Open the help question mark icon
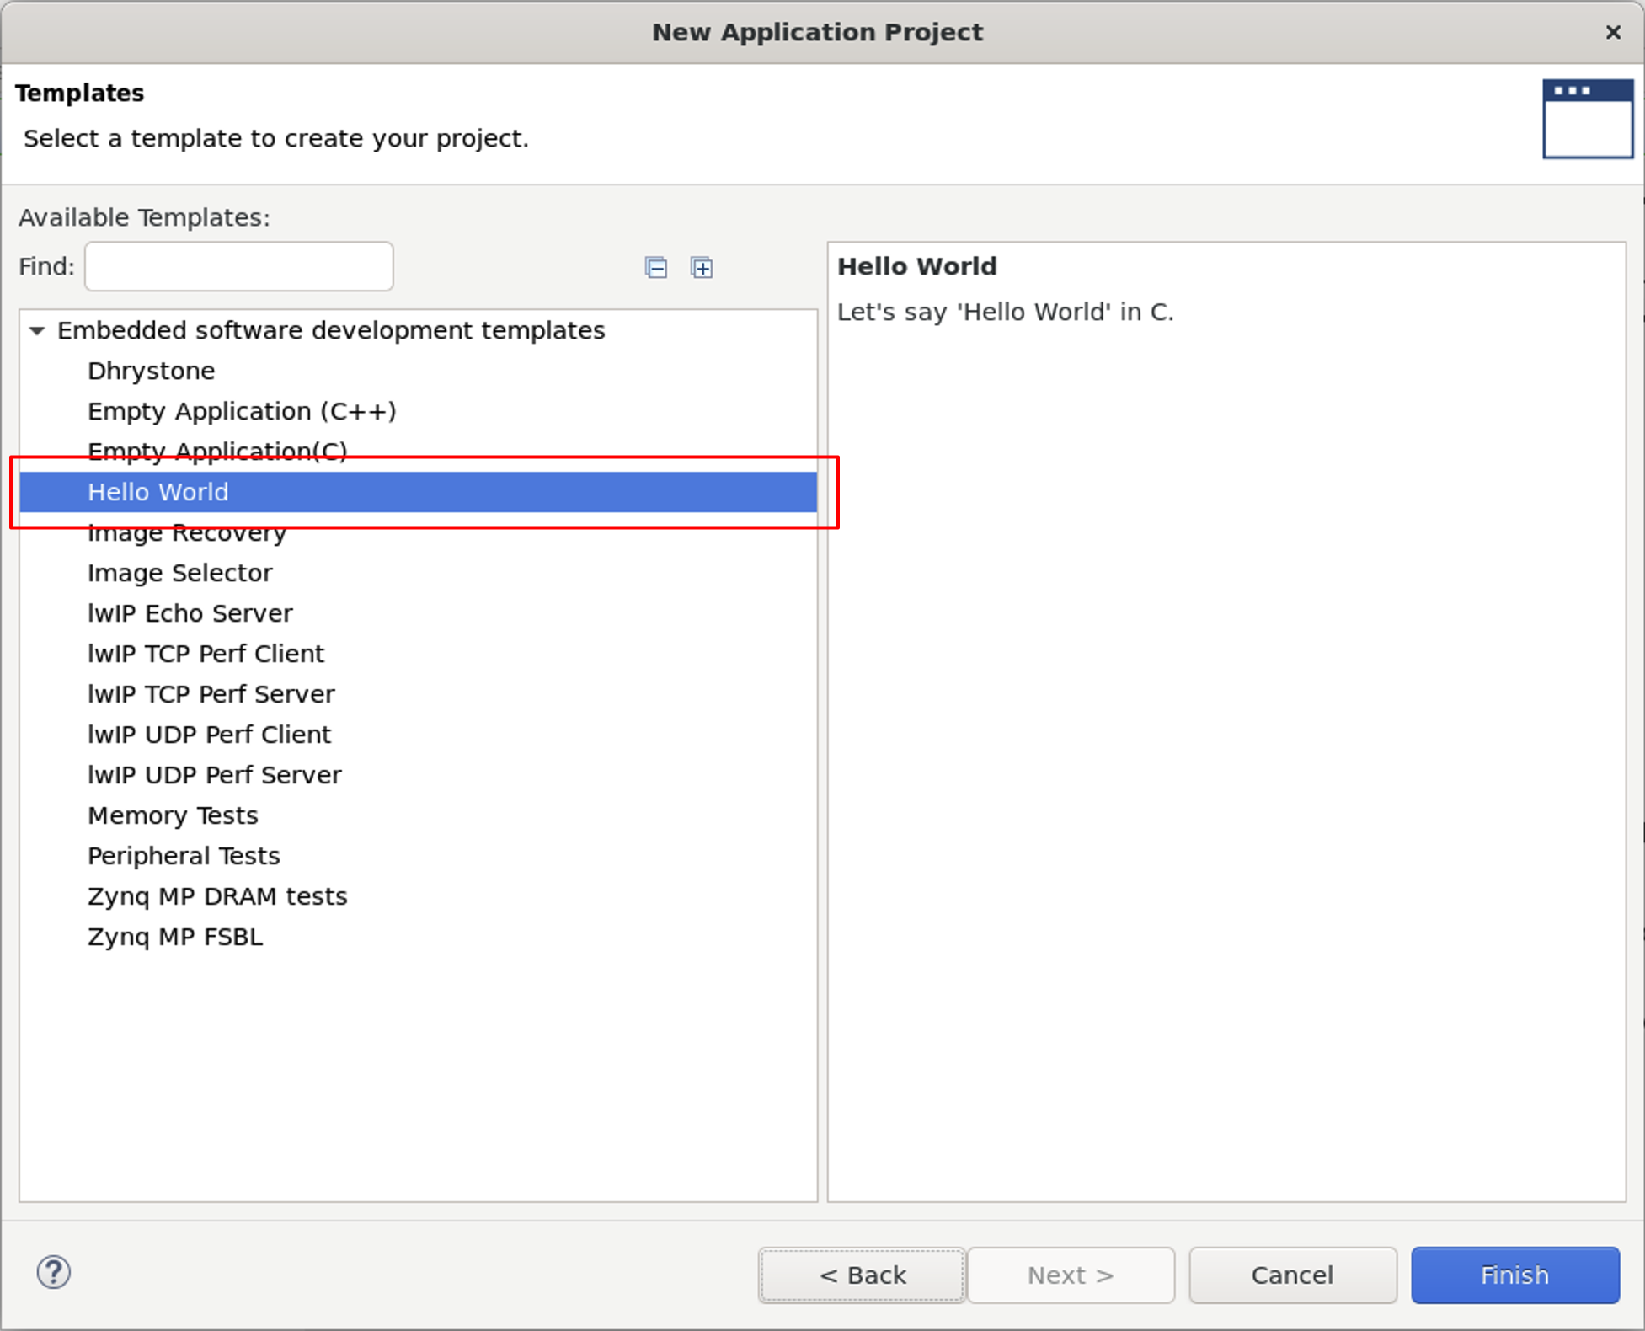 point(54,1272)
